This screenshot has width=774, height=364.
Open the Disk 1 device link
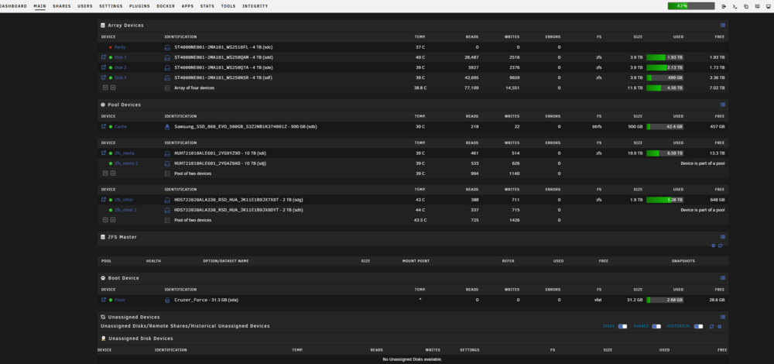(x=121, y=57)
